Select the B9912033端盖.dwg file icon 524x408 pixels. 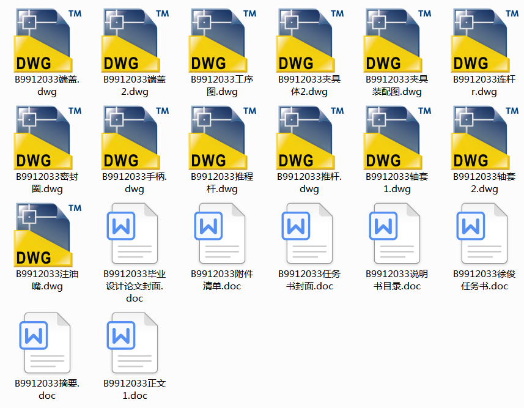click(x=47, y=40)
